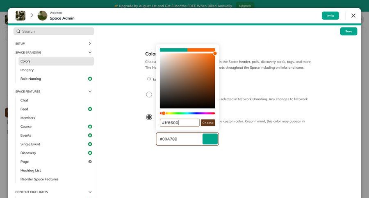Image resolution: width=369 pixels, height=198 pixels.
Task: Click the breadcrumb chevron beside network logo
Action: [x=32, y=16]
